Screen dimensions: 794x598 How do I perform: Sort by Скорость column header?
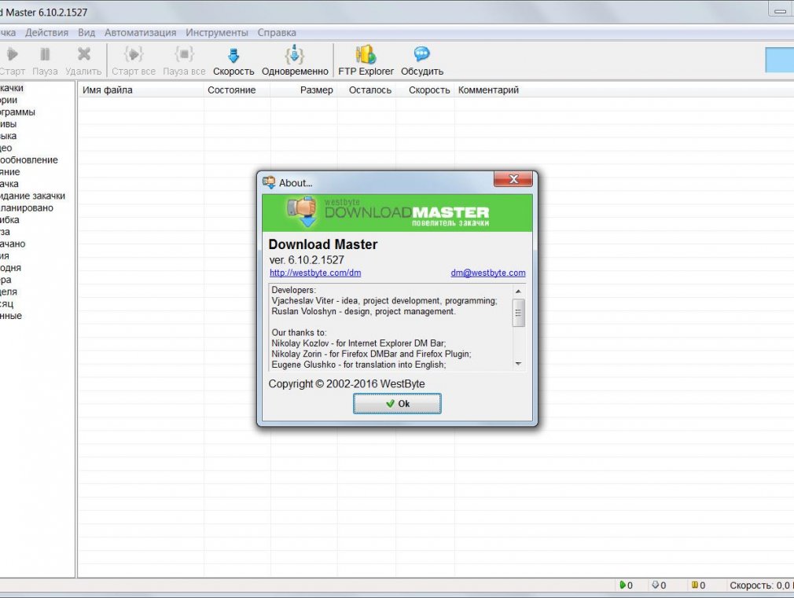click(425, 90)
